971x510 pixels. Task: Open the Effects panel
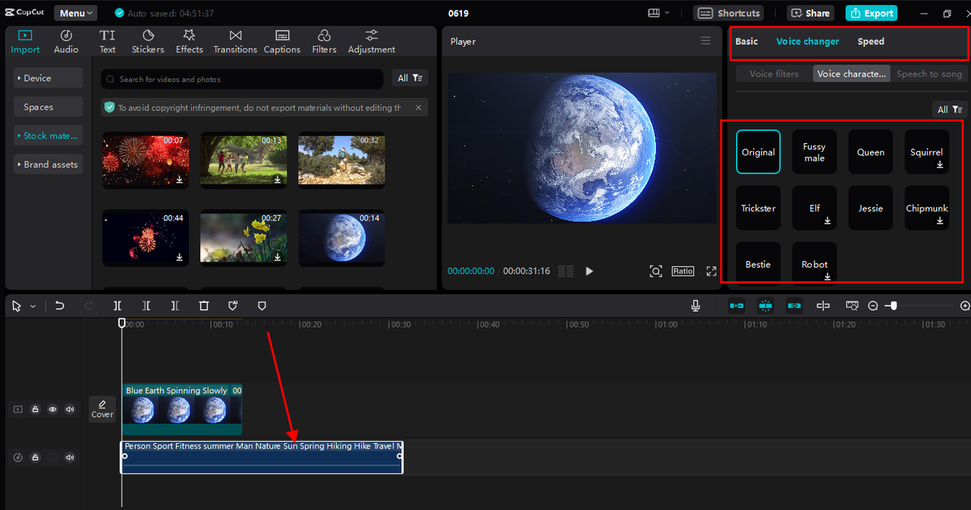(x=190, y=42)
